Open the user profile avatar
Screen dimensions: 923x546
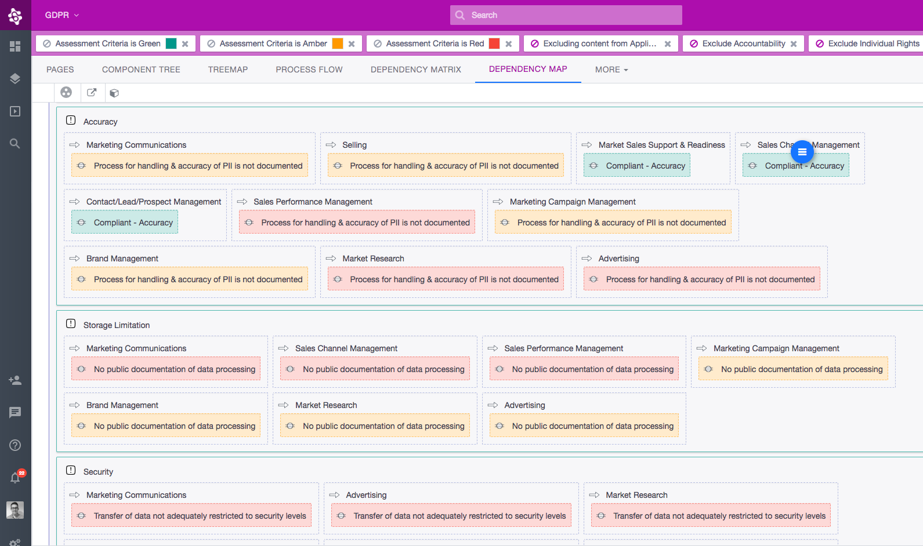click(15, 510)
